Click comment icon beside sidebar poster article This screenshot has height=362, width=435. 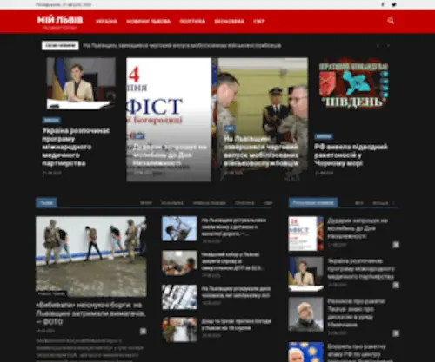click(x=396, y=245)
